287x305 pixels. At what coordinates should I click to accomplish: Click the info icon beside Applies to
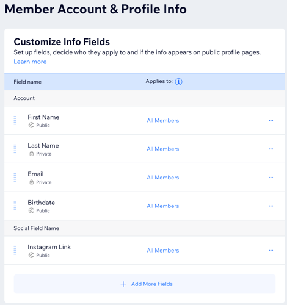178,82
